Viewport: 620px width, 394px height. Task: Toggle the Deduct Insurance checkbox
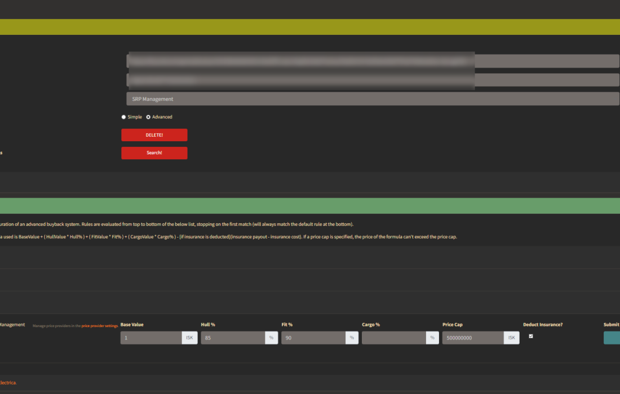tap(530, 336)
